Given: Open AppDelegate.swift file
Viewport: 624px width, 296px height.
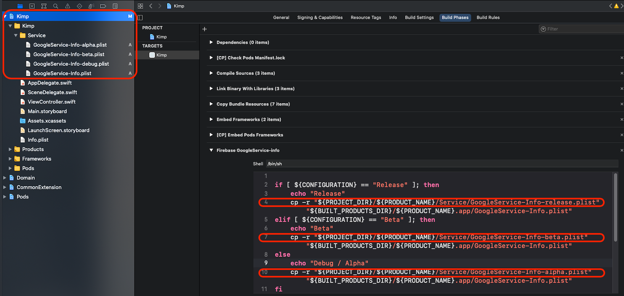Looking at the screenshot, I should [x=49, y=83].
